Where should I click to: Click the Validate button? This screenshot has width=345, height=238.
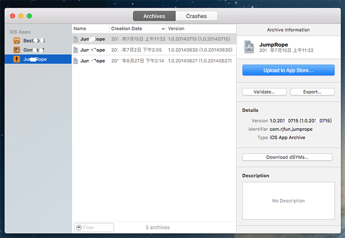tap(264, 92)
